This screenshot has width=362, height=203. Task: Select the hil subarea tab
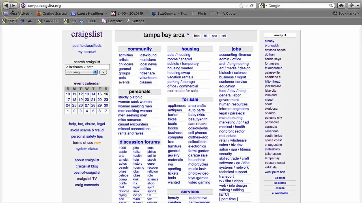[x=206, y=36]
